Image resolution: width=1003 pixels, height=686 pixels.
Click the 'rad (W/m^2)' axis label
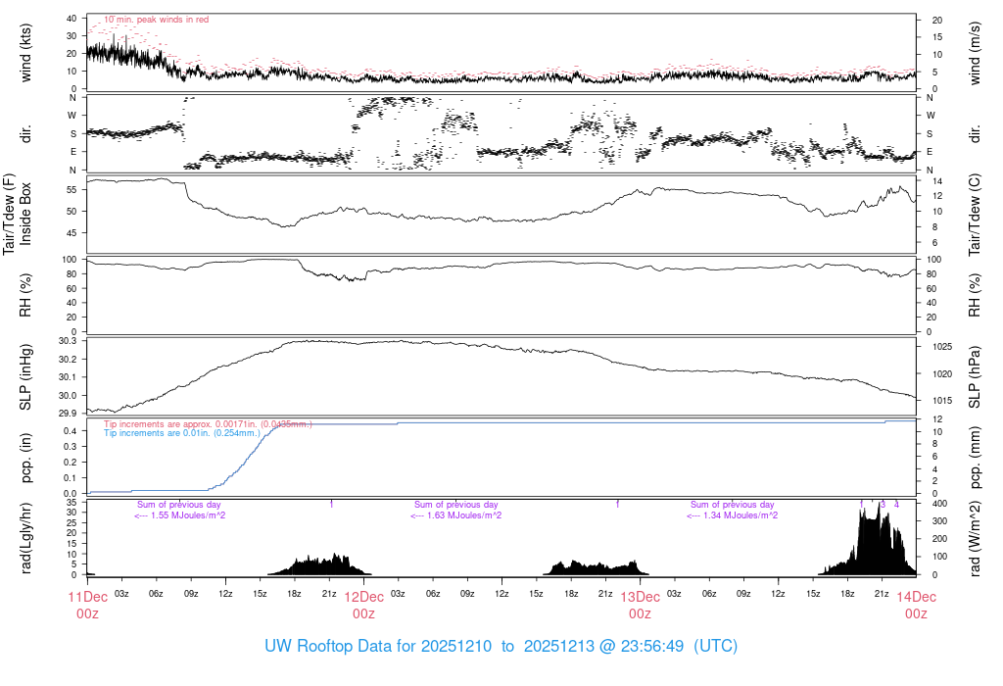[975, 538]
